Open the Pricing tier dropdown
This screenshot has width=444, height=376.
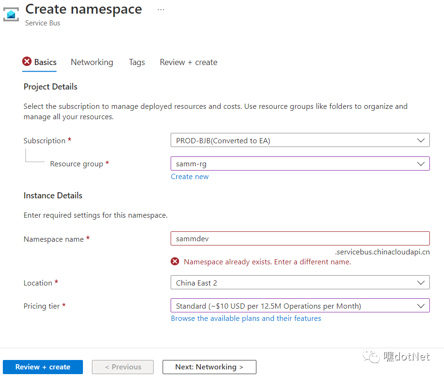[x=300, y=306]
